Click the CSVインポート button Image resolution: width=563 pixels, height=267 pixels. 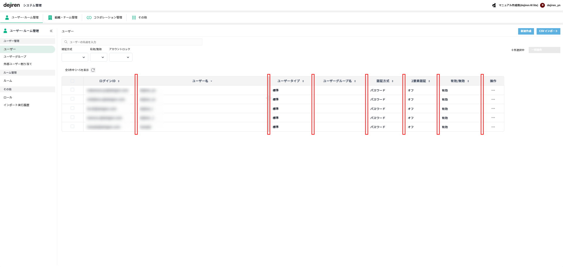tap(548, 31)
